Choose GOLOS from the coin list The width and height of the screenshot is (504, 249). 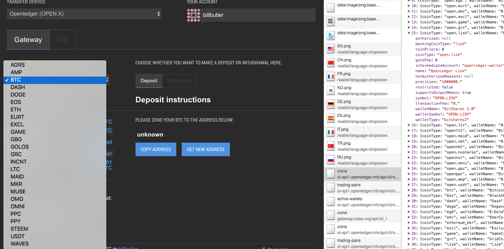tap(55, 147)
